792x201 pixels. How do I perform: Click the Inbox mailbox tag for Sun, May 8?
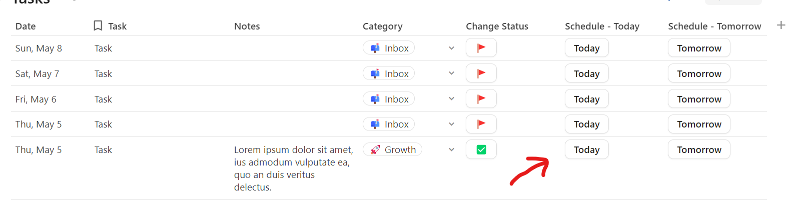pyautogui.click(x=389, y=48)
